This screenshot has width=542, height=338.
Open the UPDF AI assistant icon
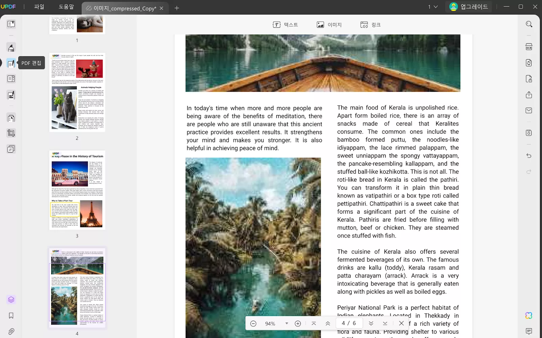pos(529,316)
